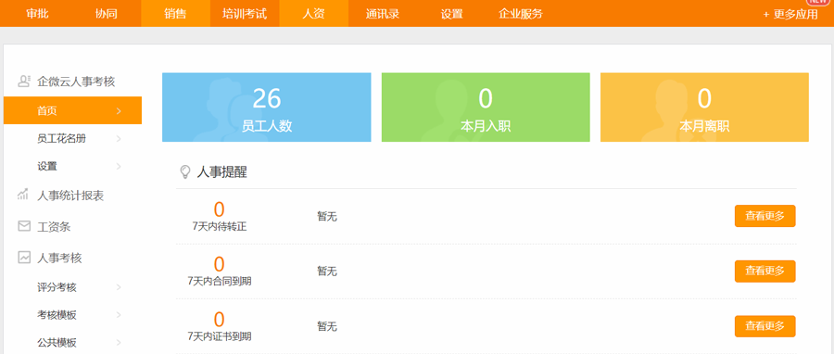Select 首页 in the sidebar

click(x=72, y=110)
